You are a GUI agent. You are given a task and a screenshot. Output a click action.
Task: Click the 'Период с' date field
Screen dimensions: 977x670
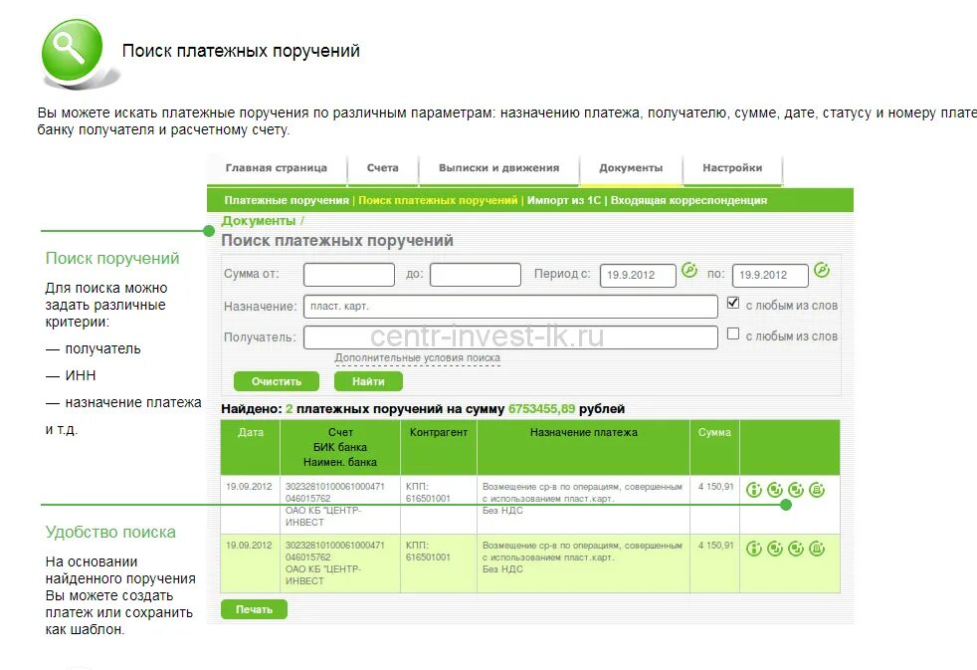click(x=638, y=276)
